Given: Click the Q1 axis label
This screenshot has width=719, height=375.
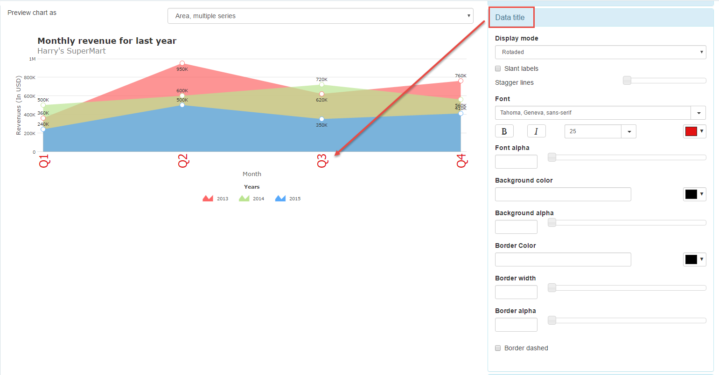Looking at the screenshot, I should click(x=44, y=161).
